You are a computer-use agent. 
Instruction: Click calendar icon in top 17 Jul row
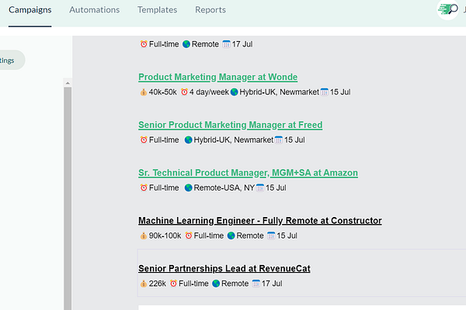tap(226, 44)
